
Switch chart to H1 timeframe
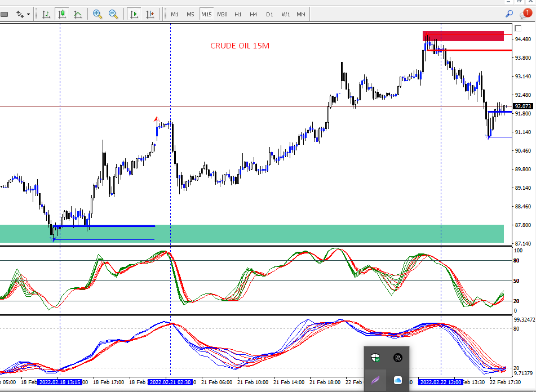pyautogui.click(x=238, y=14)
